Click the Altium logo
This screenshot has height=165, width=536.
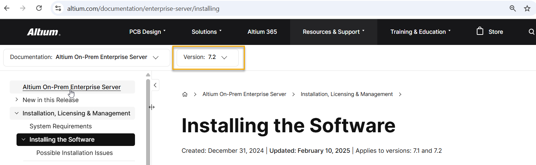pyautogui.click(x=43, y=32)
